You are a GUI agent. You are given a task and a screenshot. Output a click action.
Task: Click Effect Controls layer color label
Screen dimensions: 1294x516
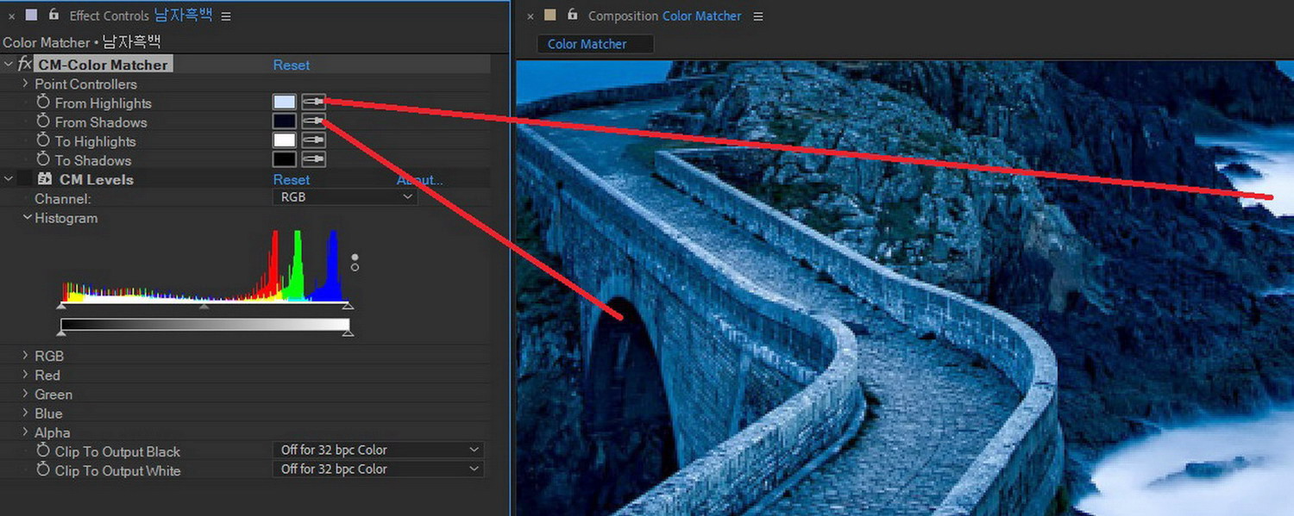coord(32,15)
